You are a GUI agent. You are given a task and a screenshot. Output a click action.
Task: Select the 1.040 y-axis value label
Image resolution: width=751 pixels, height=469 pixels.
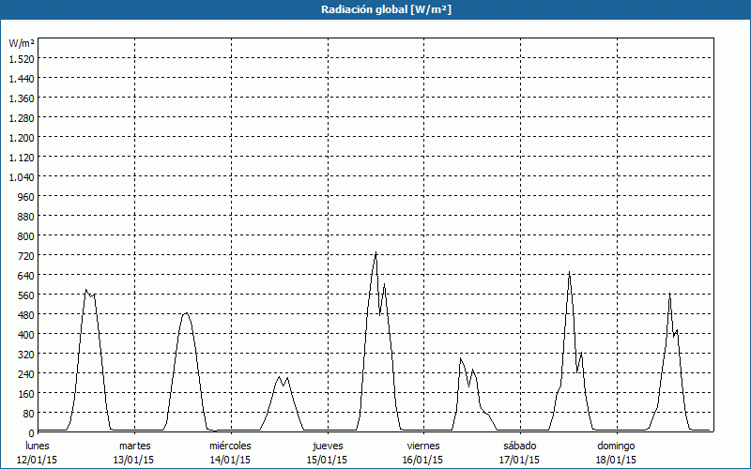21,177
